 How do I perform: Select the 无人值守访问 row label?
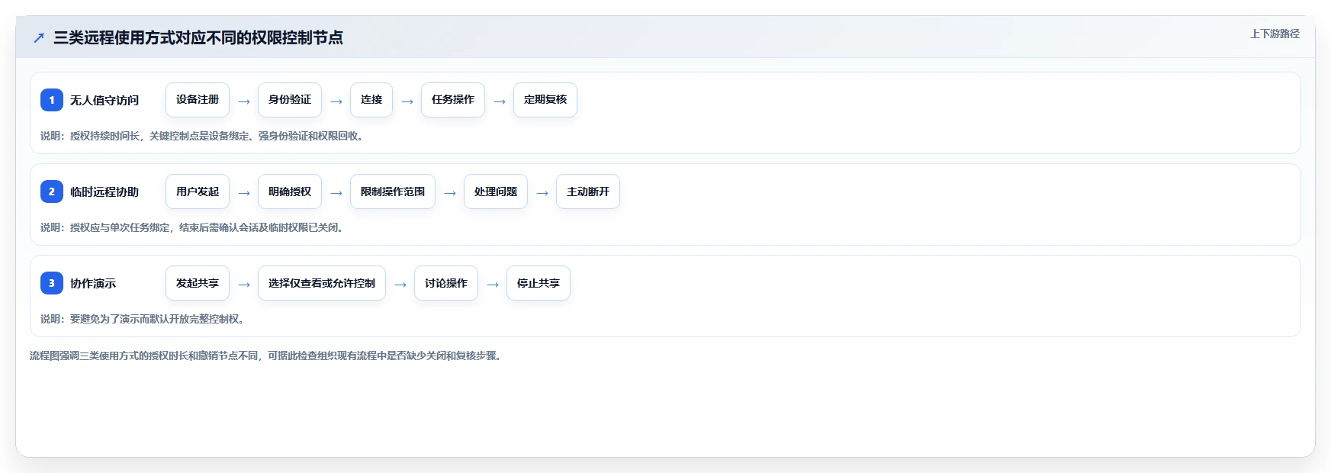click(104, 100)
